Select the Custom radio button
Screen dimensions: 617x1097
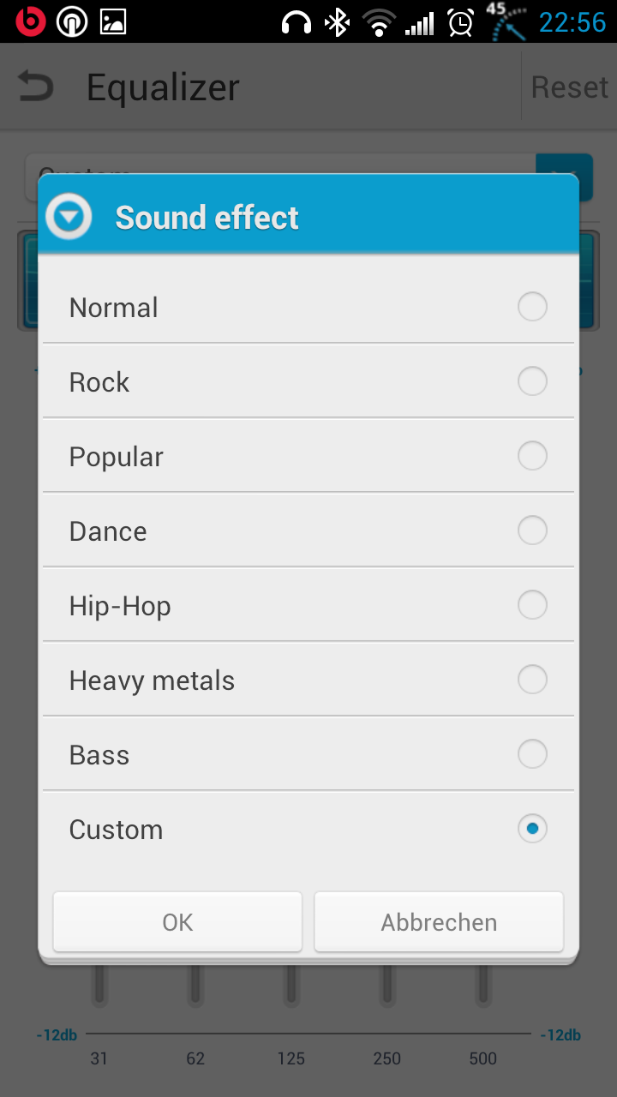click(532, 829)
